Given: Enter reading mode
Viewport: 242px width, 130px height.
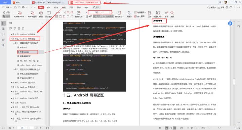Looking at the screenshot, I should [49, 14].
